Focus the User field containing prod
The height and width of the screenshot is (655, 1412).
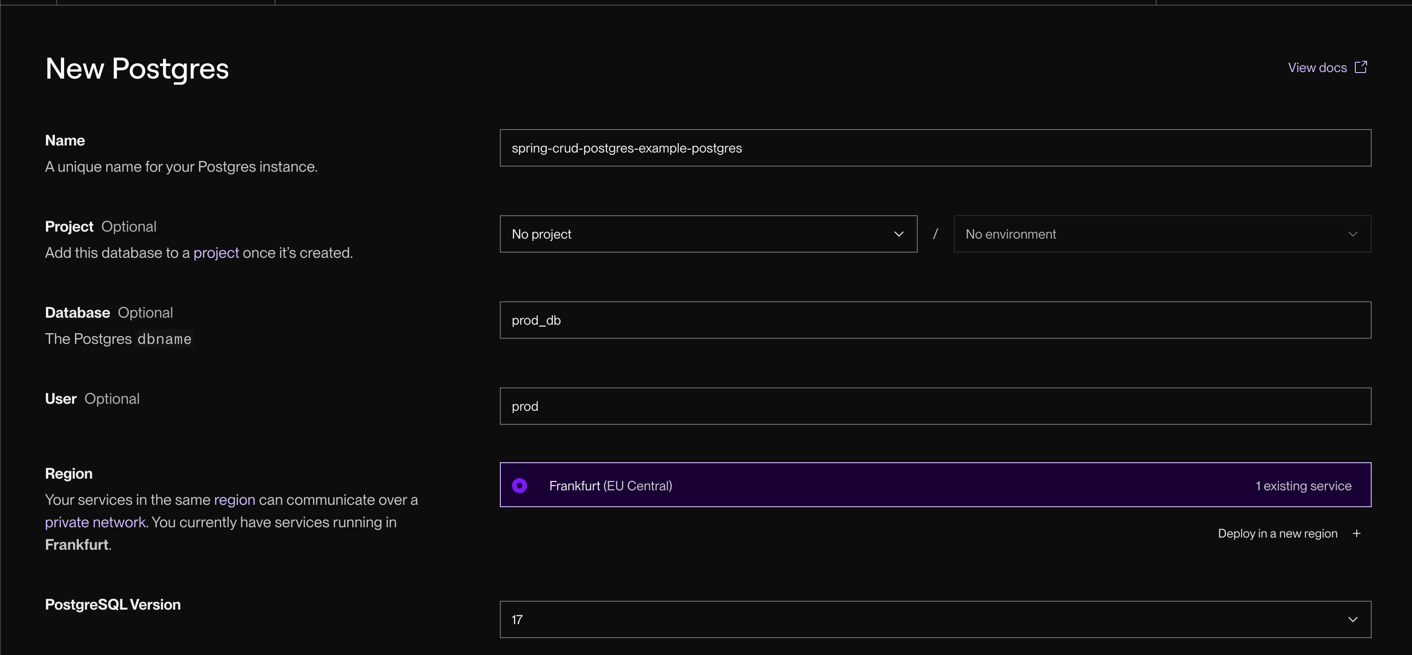click(x=935, y=406)
